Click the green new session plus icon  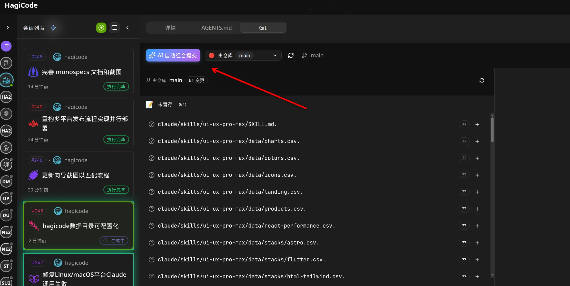pyautogui.click(x=101, y=28)
